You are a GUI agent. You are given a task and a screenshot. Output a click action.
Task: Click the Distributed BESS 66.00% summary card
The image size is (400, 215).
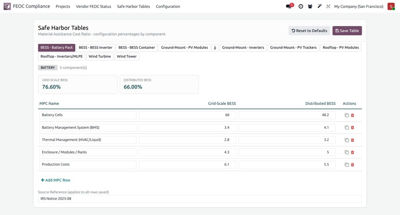tap(159, 84)
